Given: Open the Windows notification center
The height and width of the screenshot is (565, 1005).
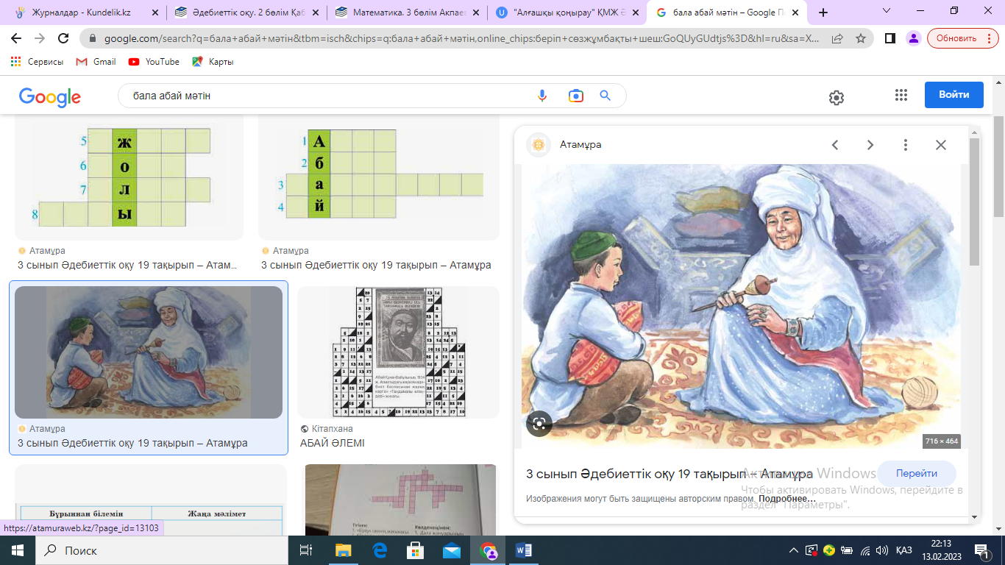Looking at the screenshot, I should (x=981, y=550).
